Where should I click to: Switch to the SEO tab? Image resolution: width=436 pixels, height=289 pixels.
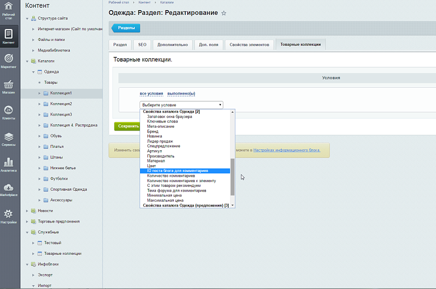pos(142,45)
